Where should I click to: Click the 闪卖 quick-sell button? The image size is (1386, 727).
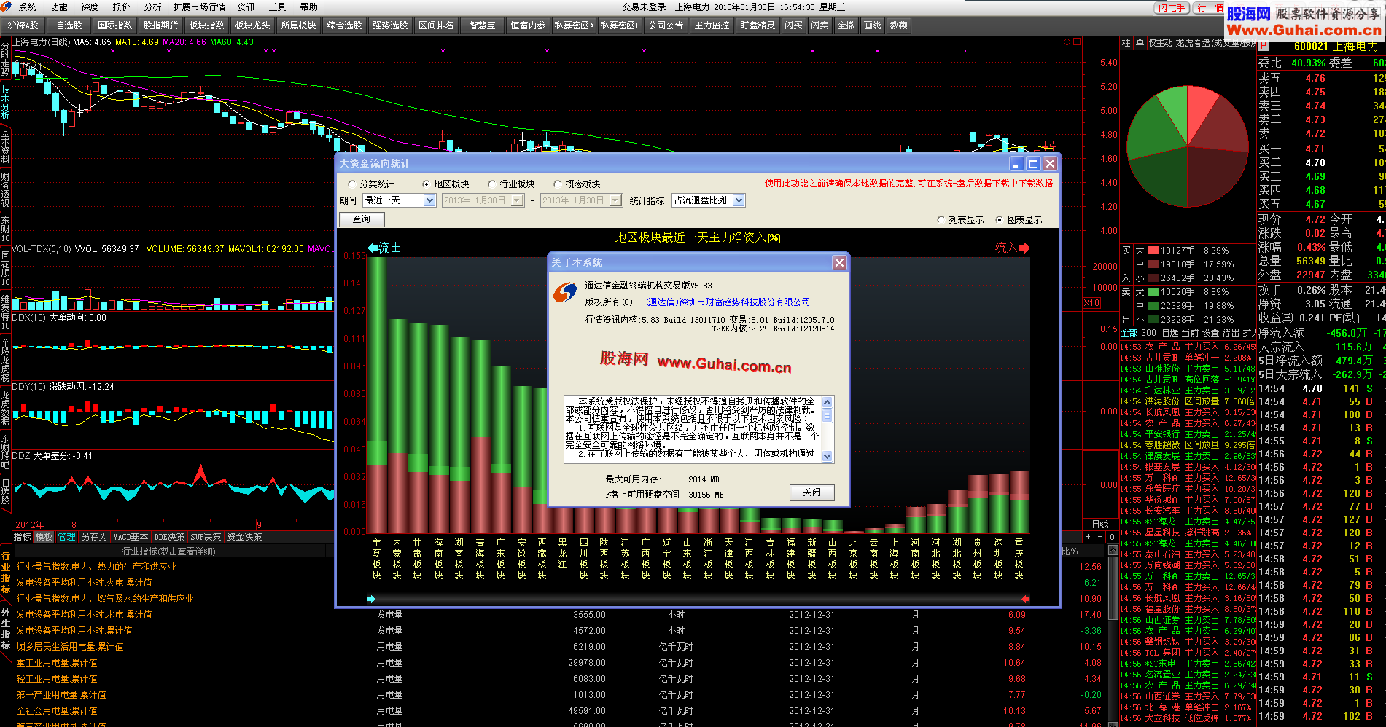[x=819, y=25]
